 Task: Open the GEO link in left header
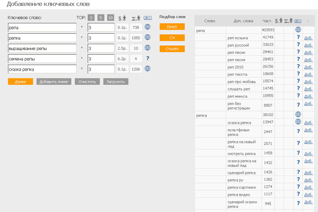pos(147,17)
